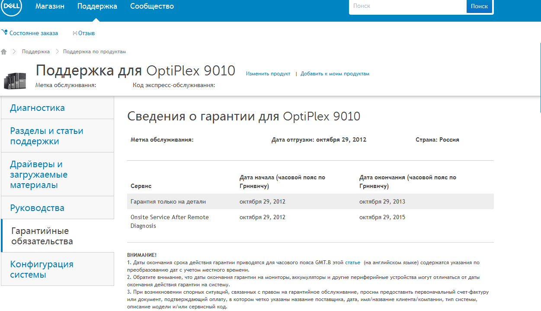Image resolution: width=541 pixels, height=311 pixels.
Task: Select the Диагностика sidebar tab
Action: [58, 108]
